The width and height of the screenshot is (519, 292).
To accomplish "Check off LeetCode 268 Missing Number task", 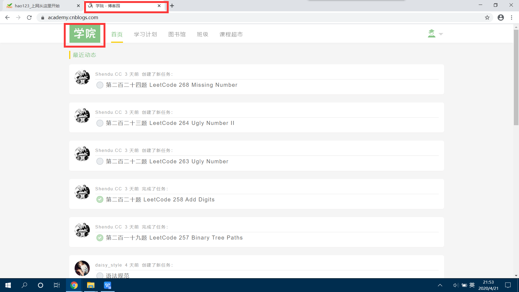I will click(x=100, y=85).
